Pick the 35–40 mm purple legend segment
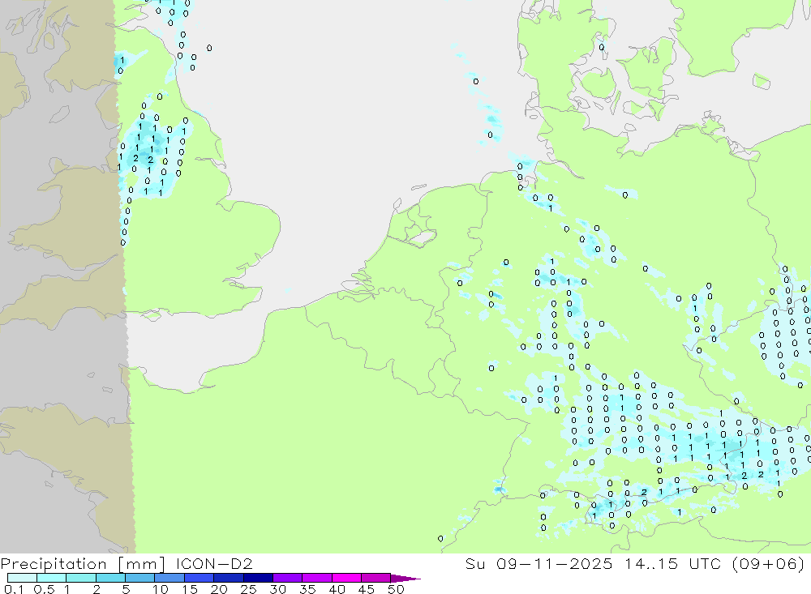 tap(316, 578)
